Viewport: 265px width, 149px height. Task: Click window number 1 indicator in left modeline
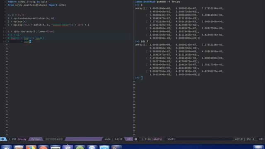pyautogui.click(x=2, y=139)
